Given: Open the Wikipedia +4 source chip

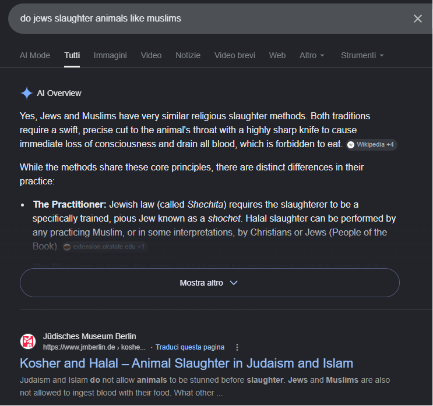Looking at the screenshot, I should 371,144.
